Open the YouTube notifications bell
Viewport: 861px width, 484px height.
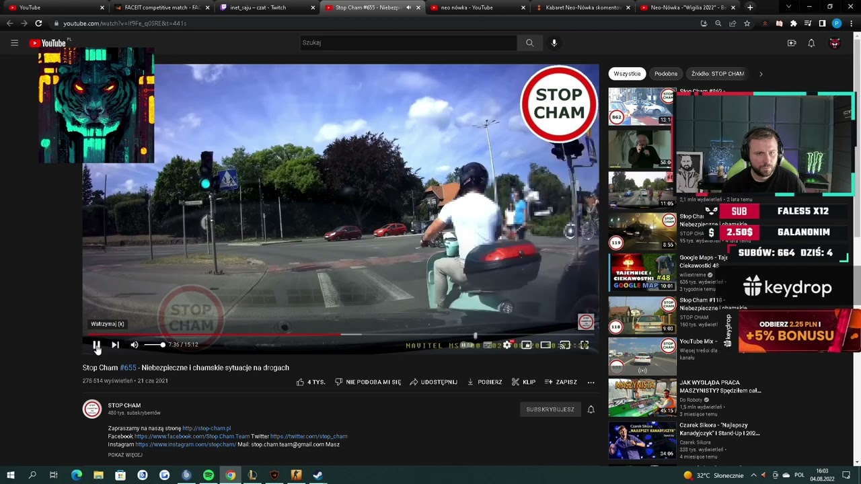811,43
